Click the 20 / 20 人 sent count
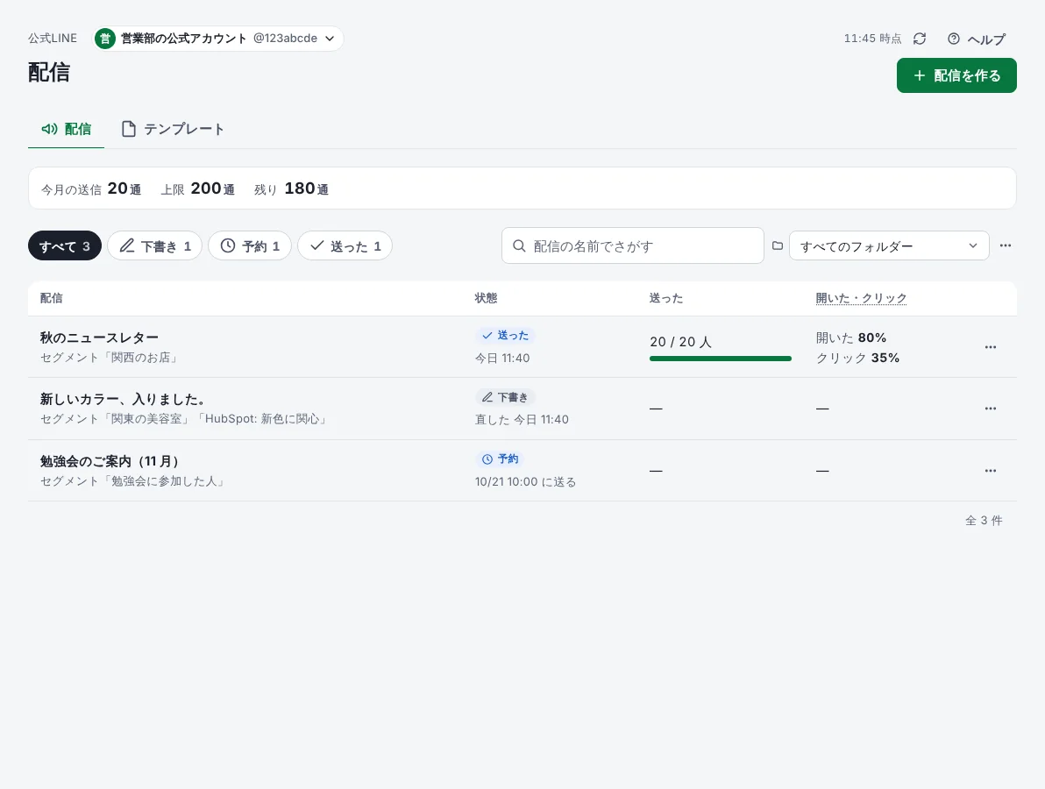 click(x=680, y=342)
